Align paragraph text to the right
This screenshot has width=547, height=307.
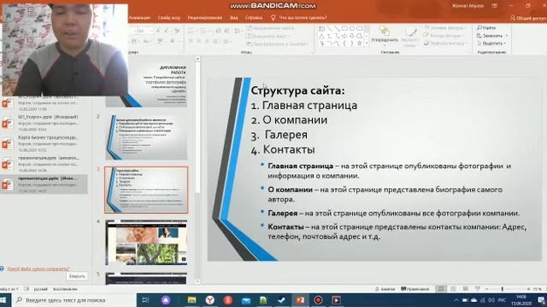point(207,42)
